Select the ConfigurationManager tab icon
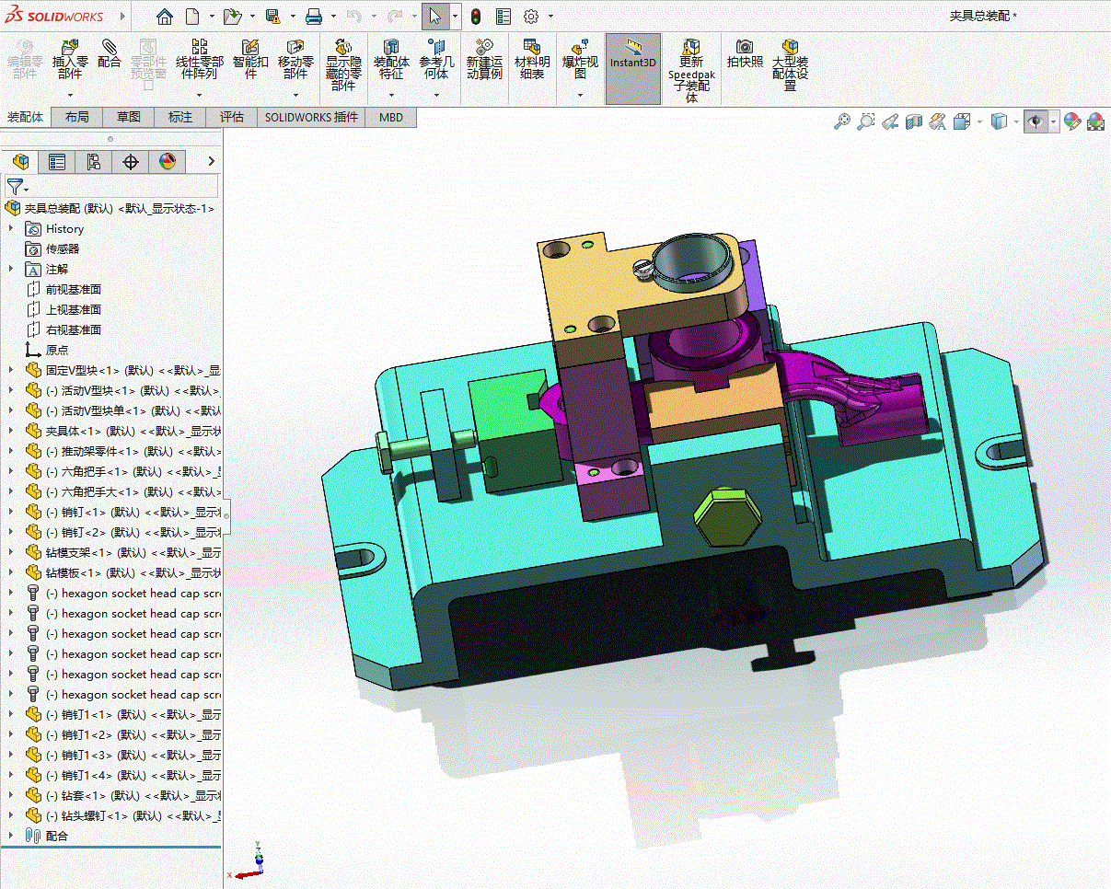Screen dimensions: 1111x889 94,162
